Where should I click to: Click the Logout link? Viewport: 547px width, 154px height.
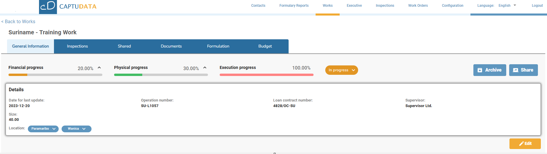537,6
